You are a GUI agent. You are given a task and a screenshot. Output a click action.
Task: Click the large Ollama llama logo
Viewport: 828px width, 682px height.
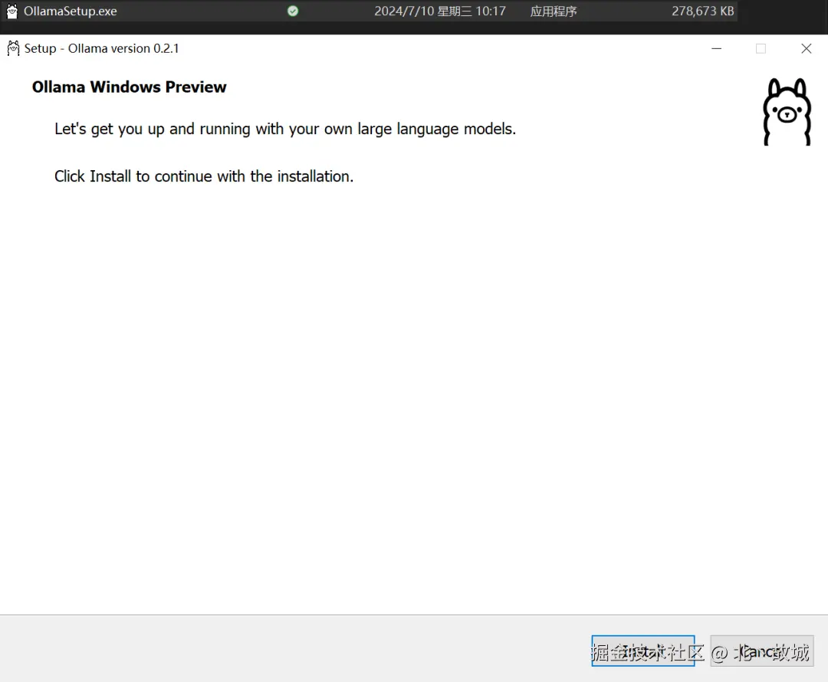pos(787,112)
